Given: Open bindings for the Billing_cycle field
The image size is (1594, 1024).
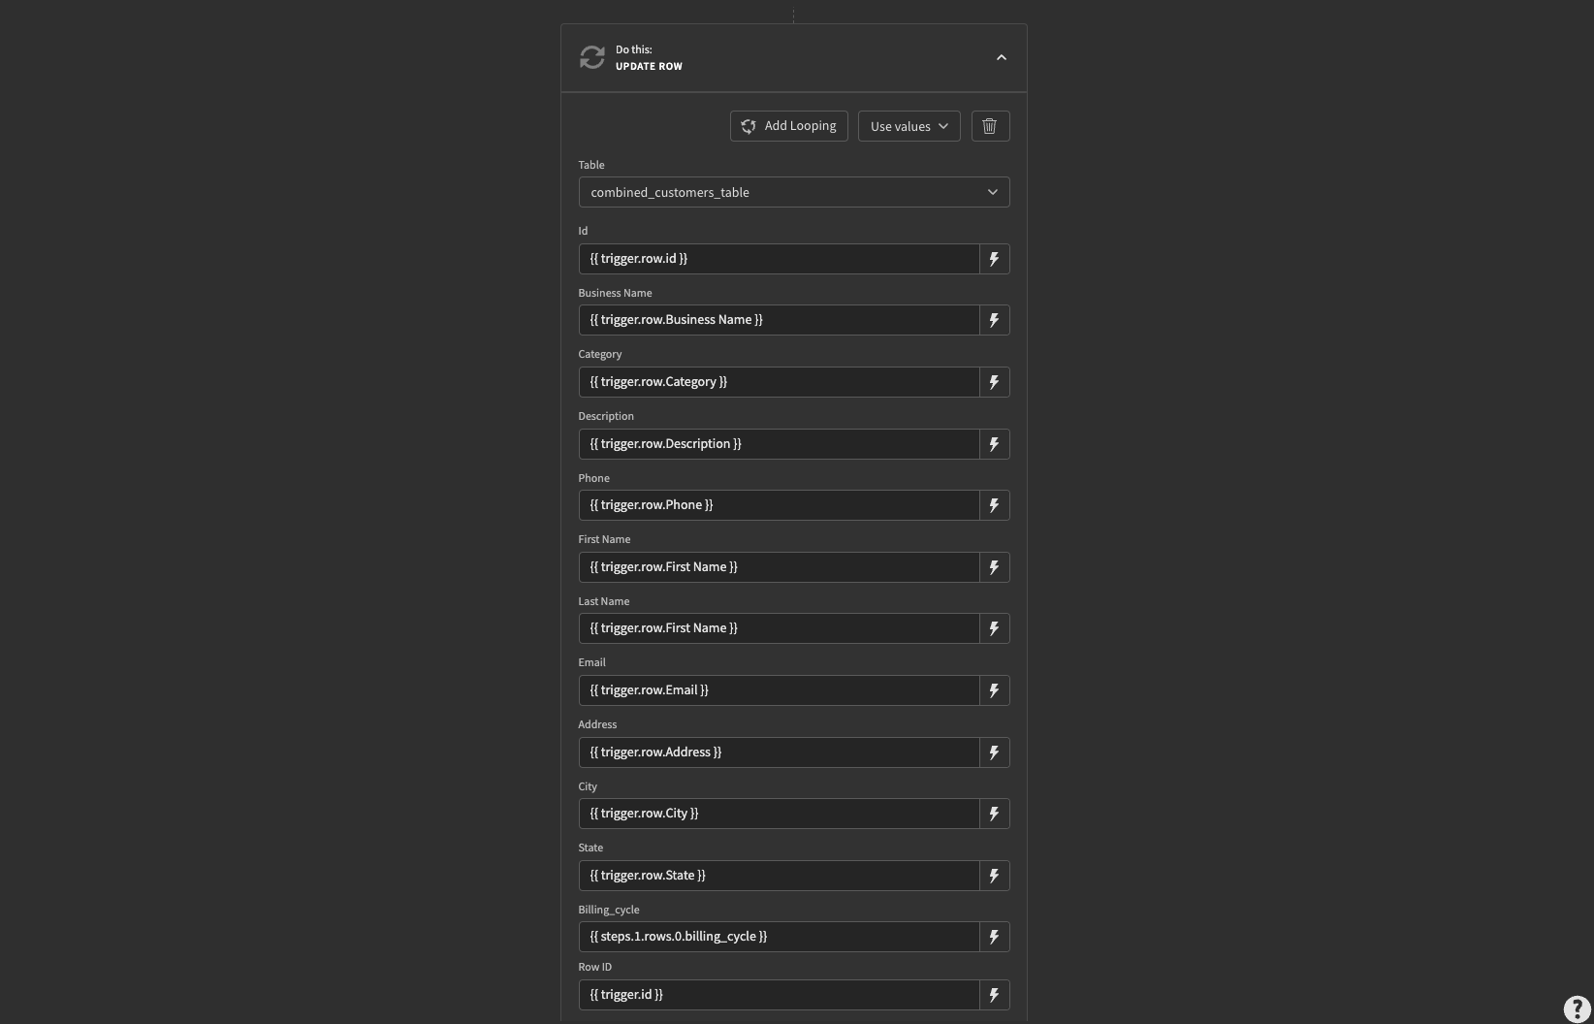Looking at the screenshot, I should pyautogui.click(x=994, y=937).
